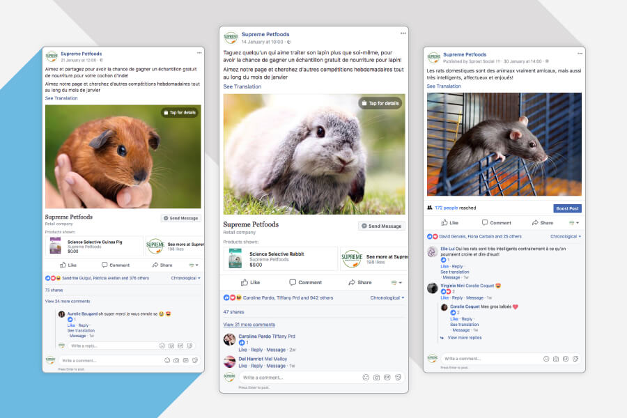The height and width of the screenshot is (418, 627).
Task: Attach photo to rabbit post comment
Action: (x=376, y=377)
